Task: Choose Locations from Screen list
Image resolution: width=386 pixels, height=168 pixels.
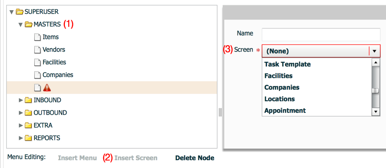Action: 317,99
